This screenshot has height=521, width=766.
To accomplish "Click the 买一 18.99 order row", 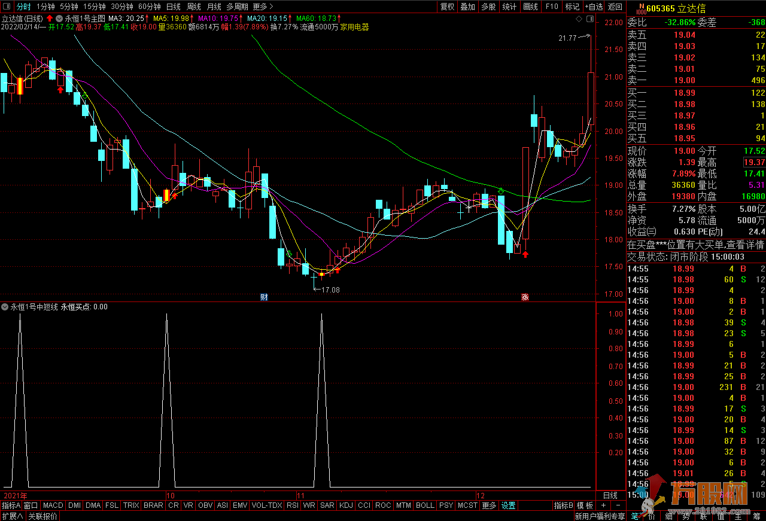I will coord(696,93).
